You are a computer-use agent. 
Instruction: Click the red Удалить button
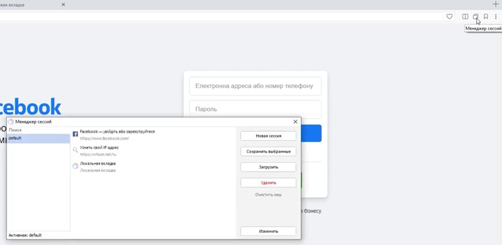268,183
